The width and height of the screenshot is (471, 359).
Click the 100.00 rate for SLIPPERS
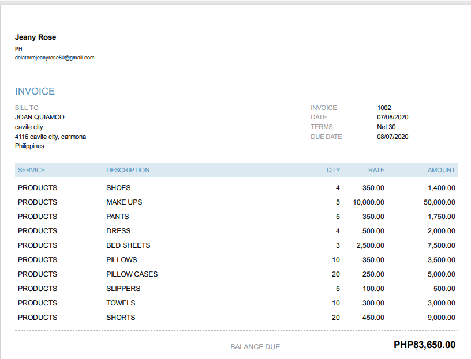pos(373,289)
